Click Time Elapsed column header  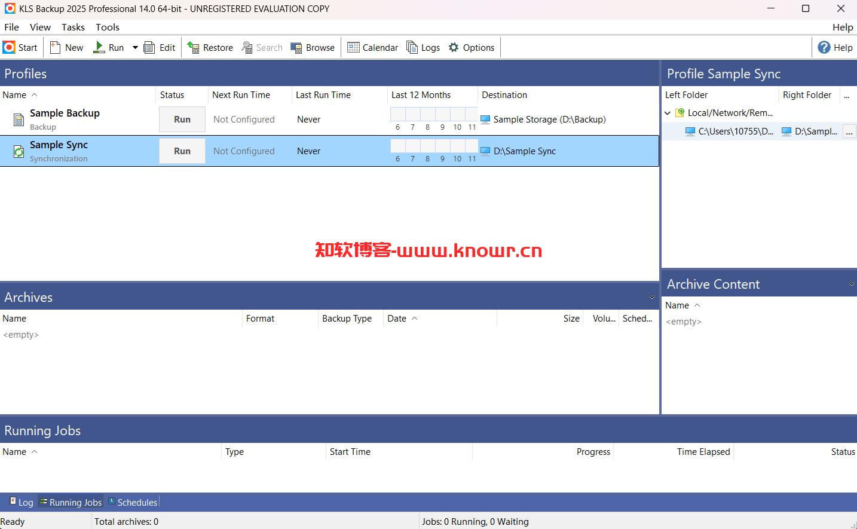pos(674,452)
